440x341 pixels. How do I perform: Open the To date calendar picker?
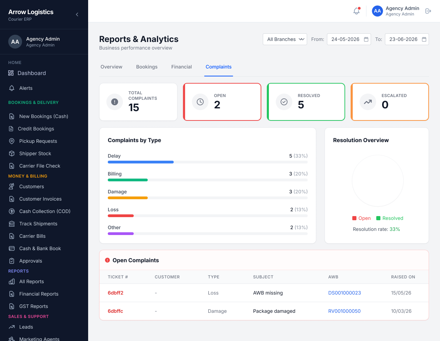coord(424,39)
